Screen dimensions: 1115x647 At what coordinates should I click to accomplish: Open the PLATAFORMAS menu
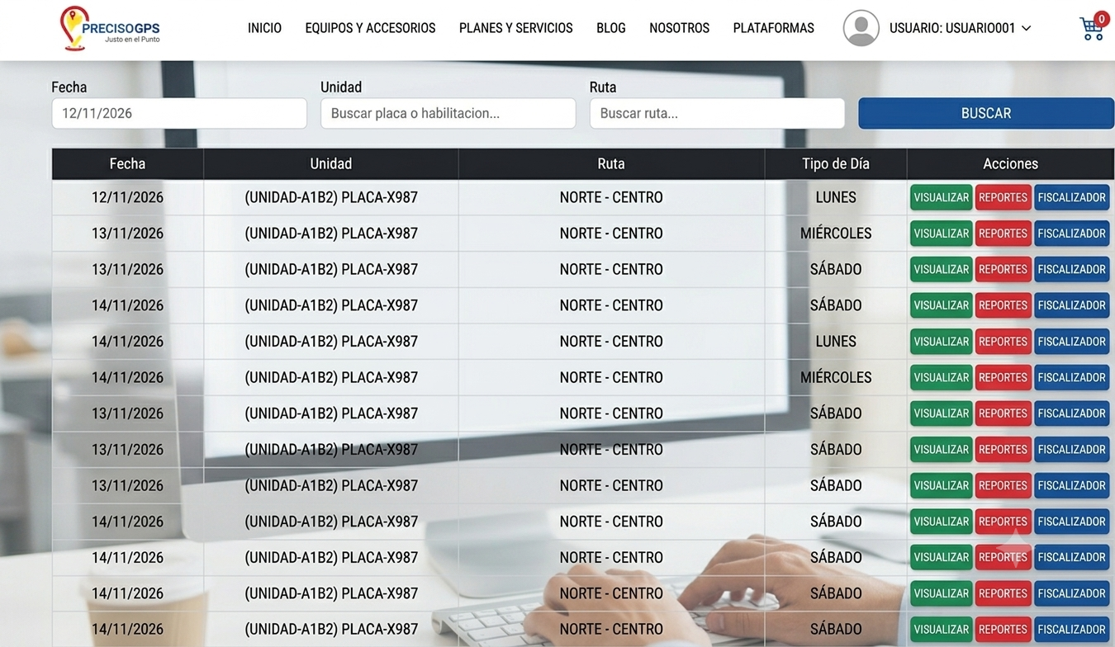click(773, 28)
